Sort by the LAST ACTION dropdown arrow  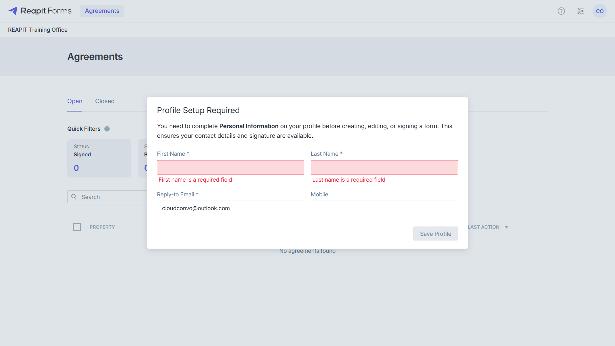(506, 227)
